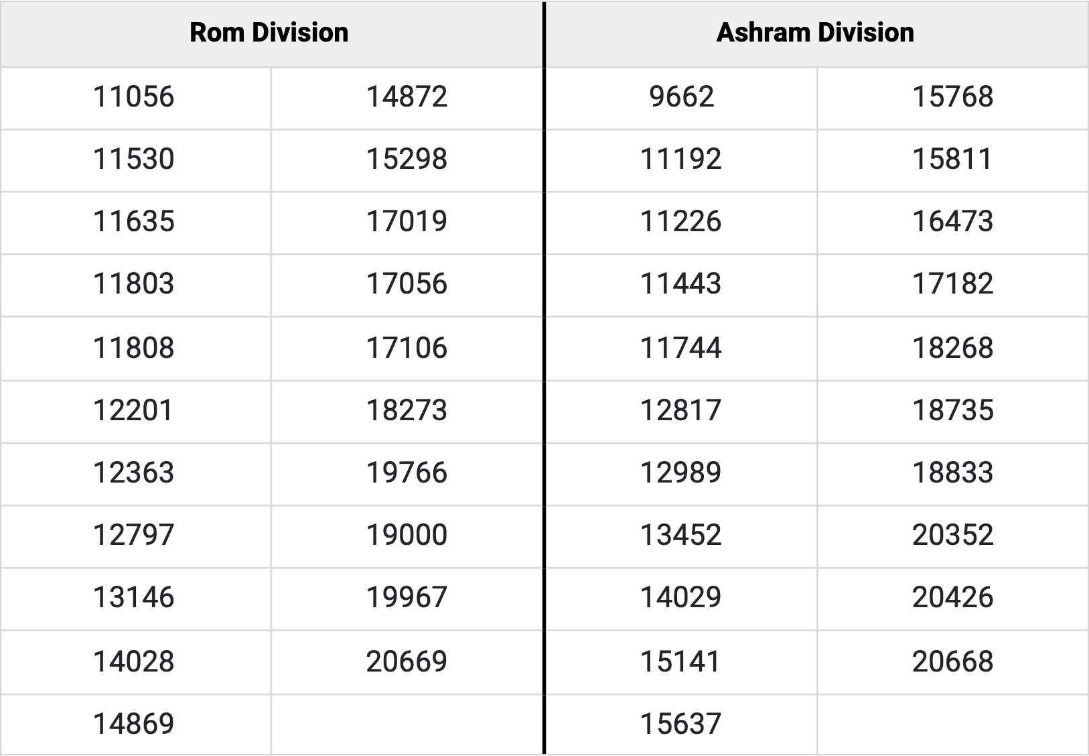Image resolution: width=1089 pixels, height=756 pixels.
Task: Select the Rom Division header
Action: [x=271, y=34]
